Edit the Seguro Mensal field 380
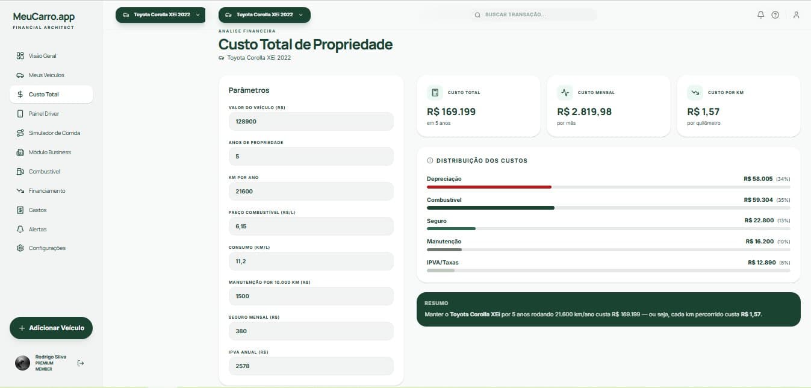 coord(311,331)
